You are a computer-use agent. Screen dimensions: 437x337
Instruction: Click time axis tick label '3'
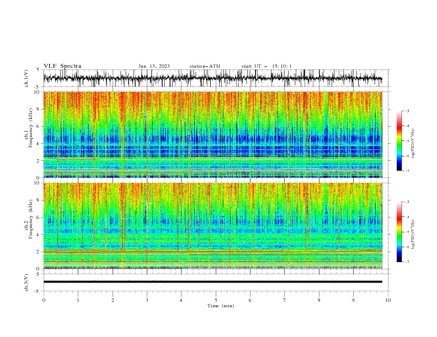[x=147, y=300]
